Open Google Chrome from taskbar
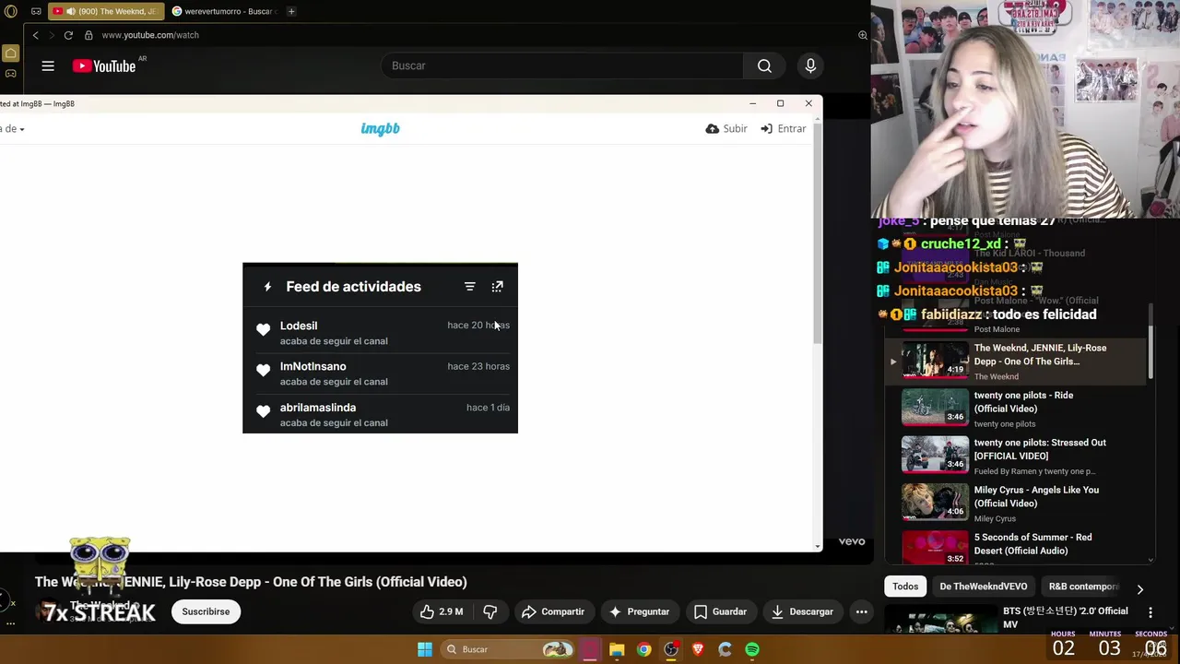This screenshot has height=664, width=1180. [x=644, y=649]
